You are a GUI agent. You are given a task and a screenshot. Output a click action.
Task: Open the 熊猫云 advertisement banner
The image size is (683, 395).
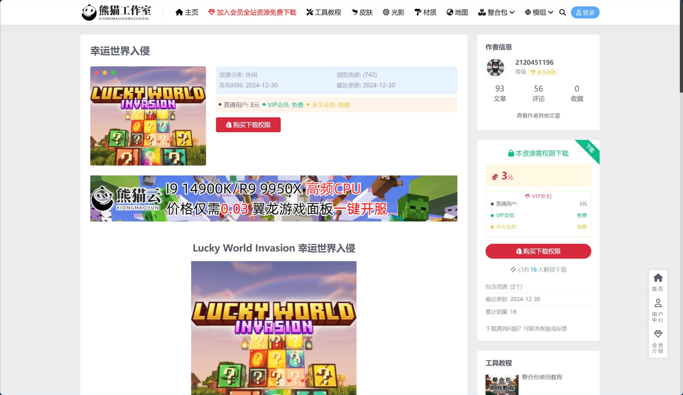point(273,198)
